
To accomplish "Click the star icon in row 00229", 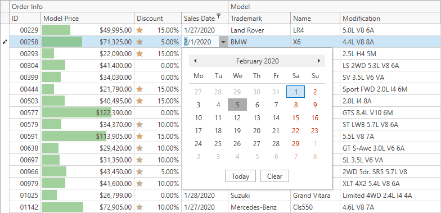I will [139, 30].
